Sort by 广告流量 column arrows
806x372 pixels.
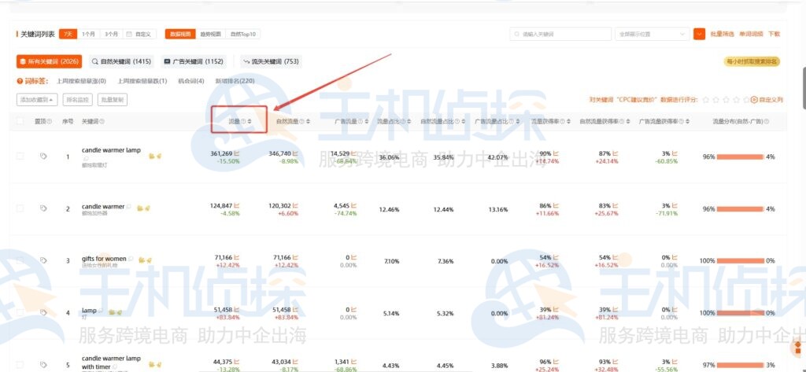tap(367, 121)
